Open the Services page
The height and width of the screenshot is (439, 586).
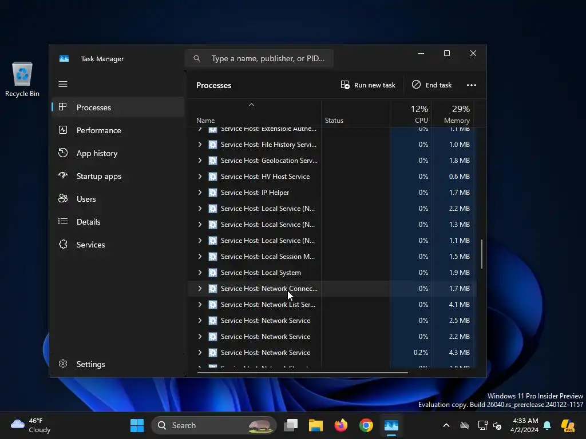click(x=118, y=245)
